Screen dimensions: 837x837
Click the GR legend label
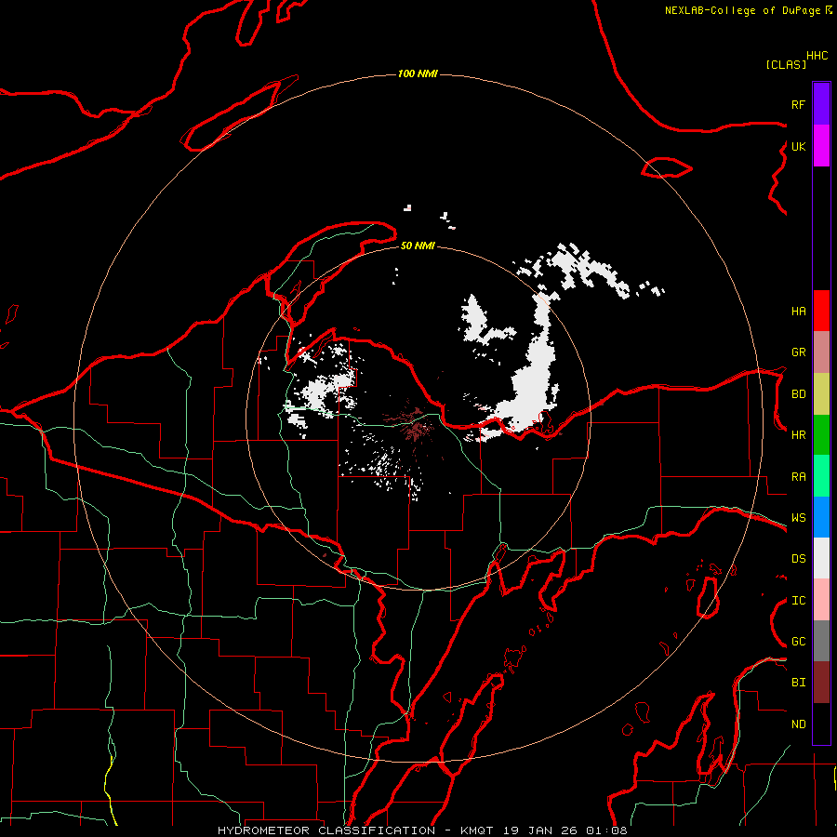click(798, 352)
